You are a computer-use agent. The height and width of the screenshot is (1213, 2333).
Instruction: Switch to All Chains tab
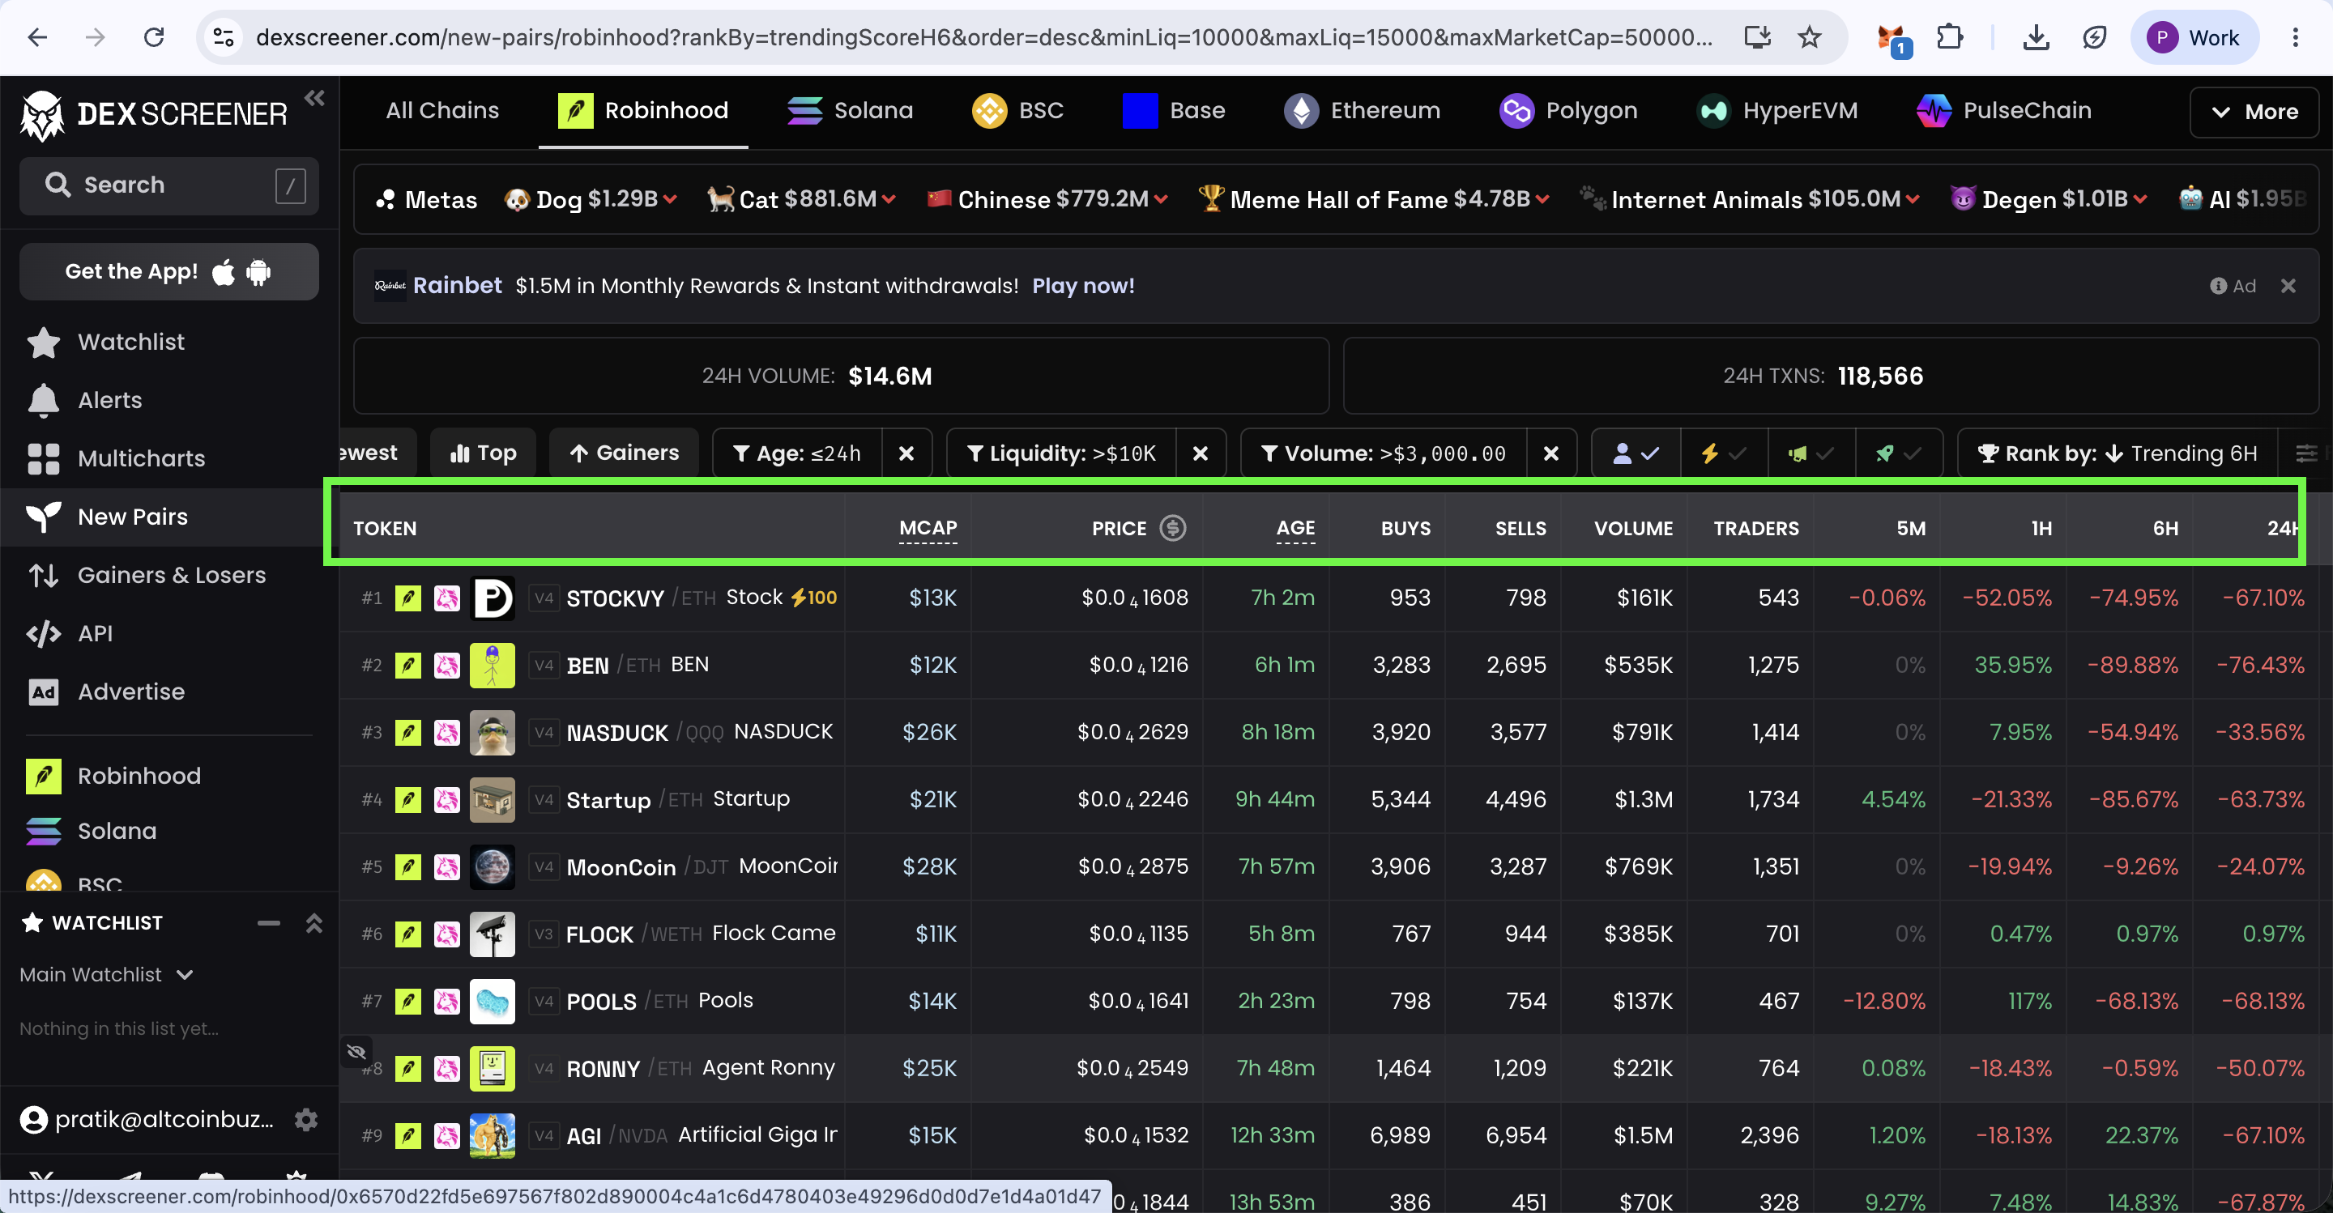pos(442,110)
